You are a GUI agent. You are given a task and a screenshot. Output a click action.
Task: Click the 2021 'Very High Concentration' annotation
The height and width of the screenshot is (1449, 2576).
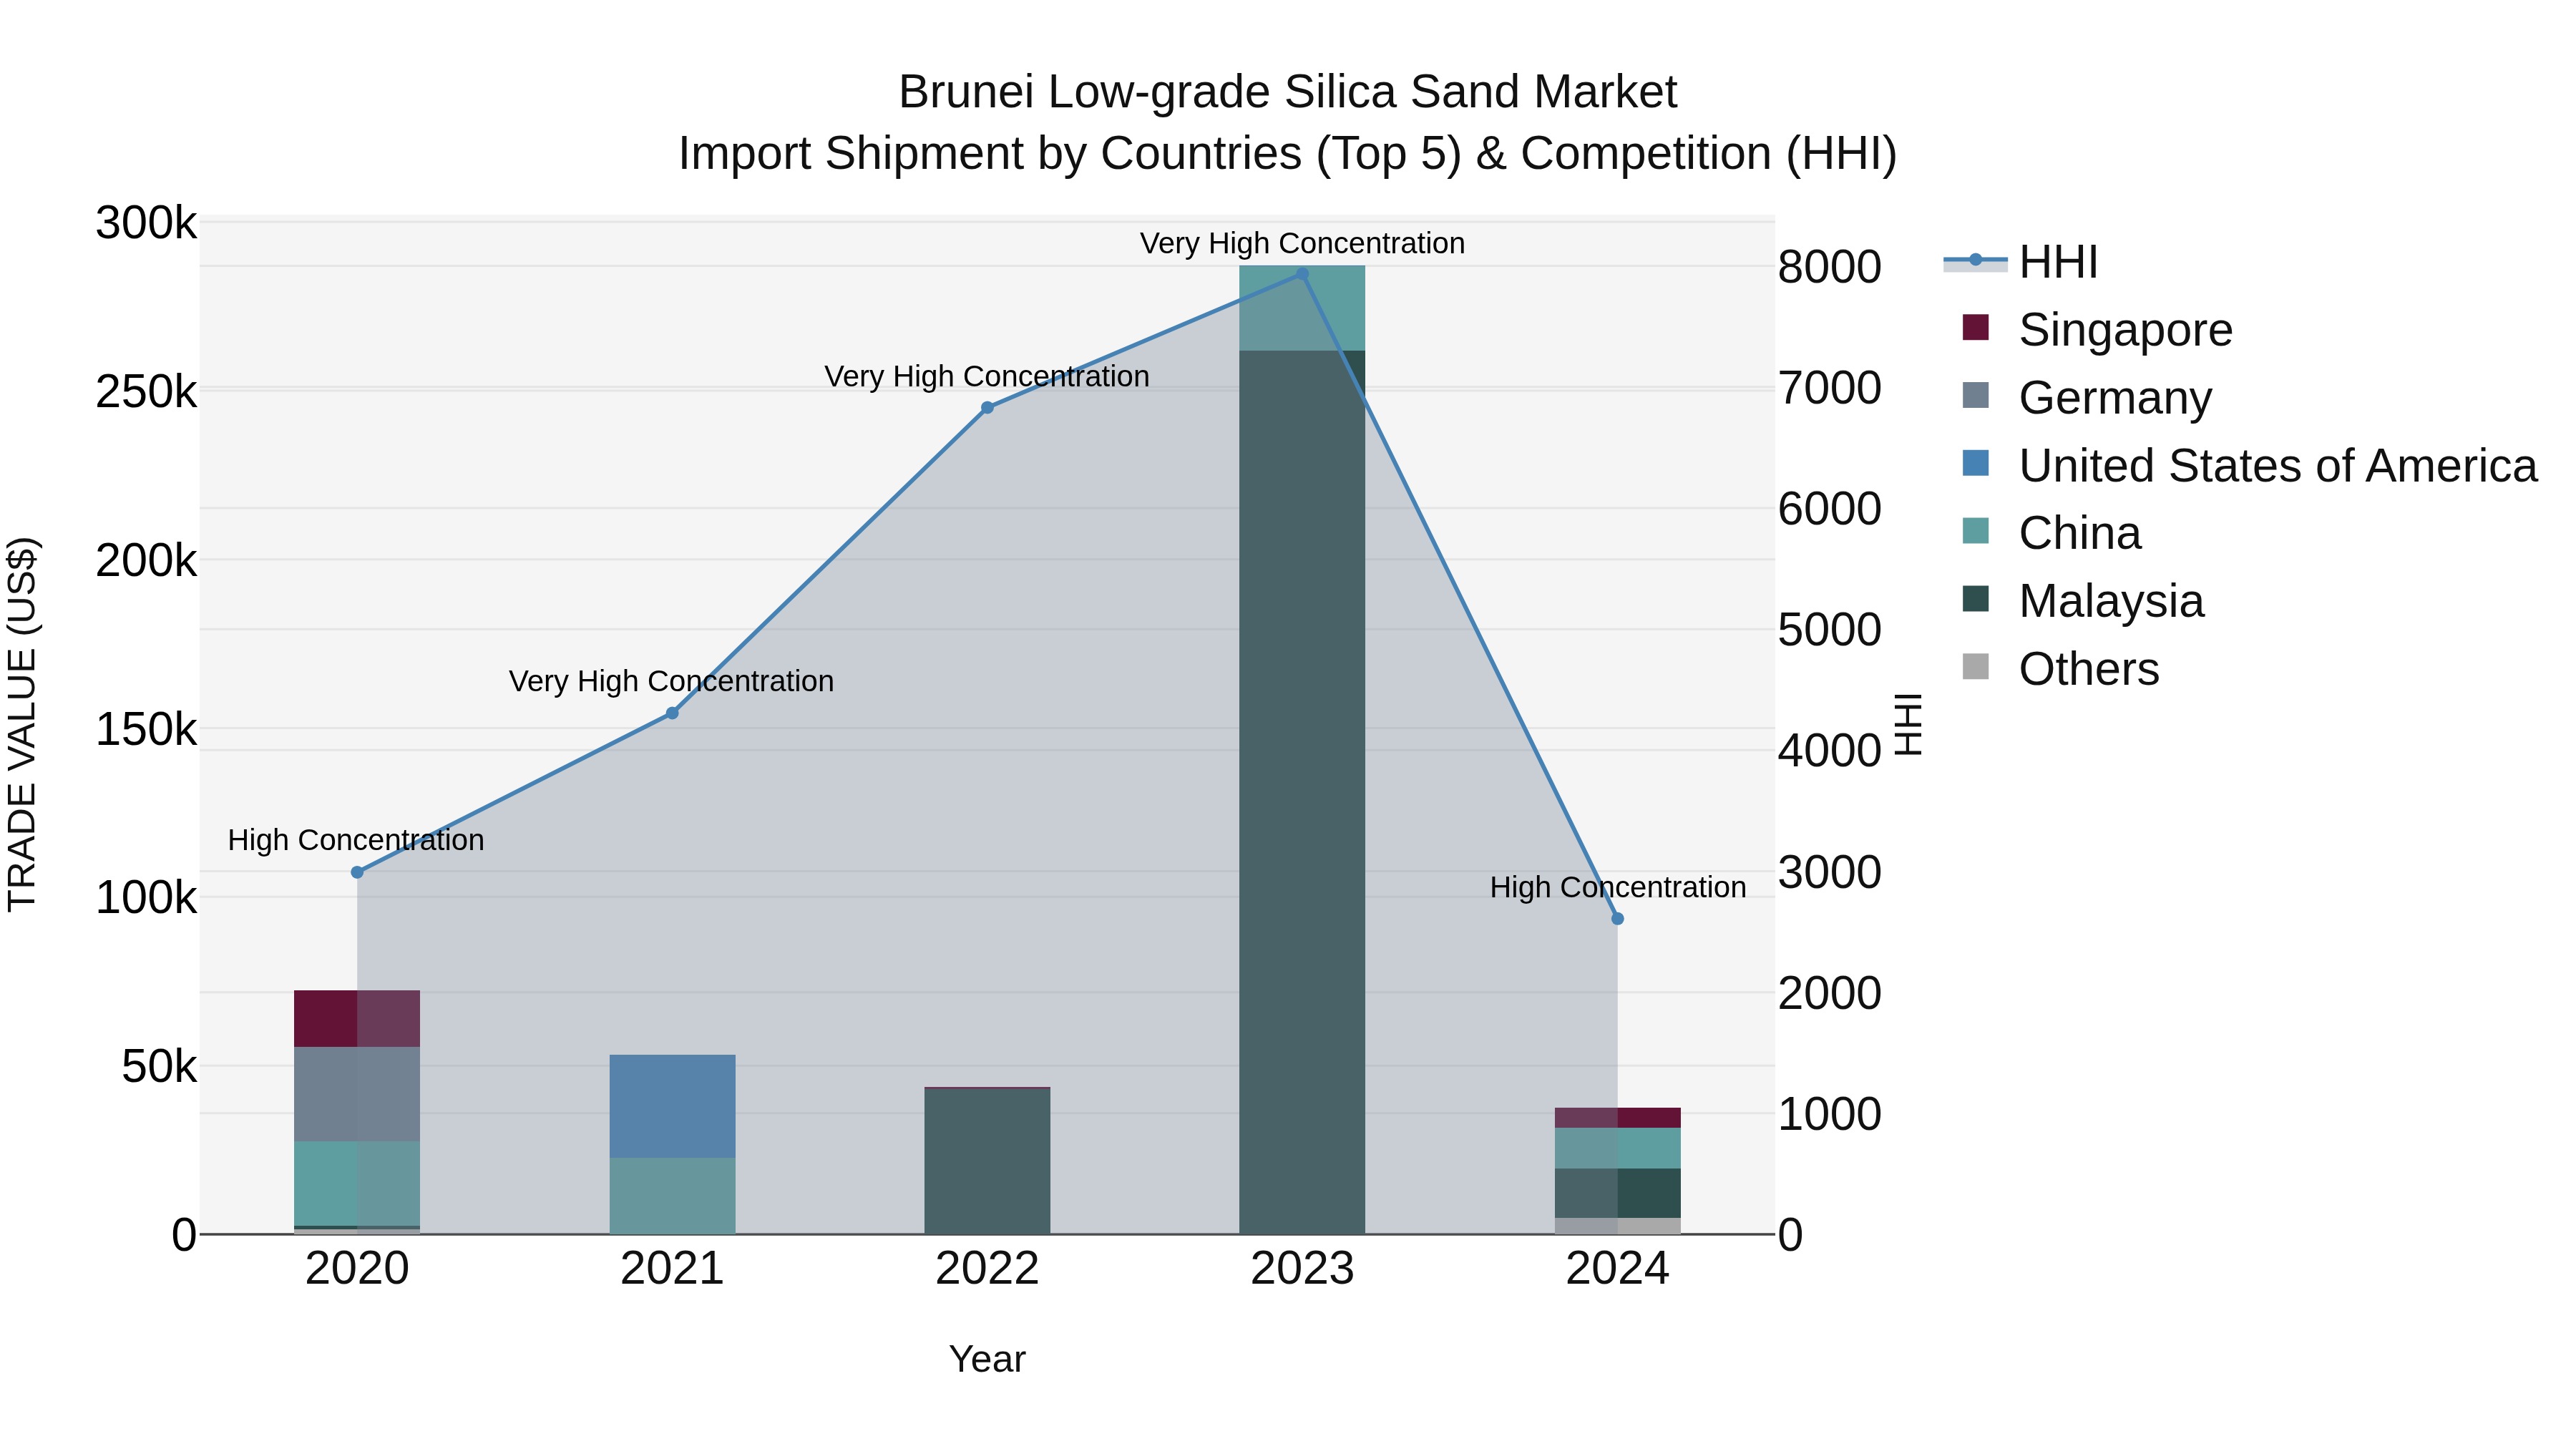click(x=671, y=681)
